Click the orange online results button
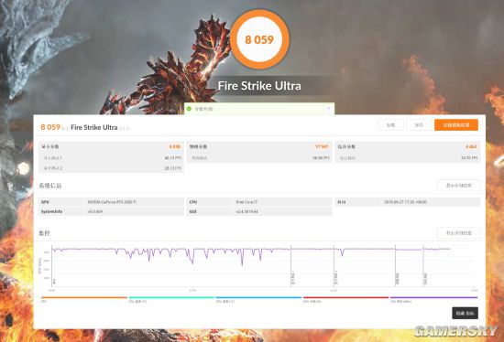504x342 pixels. (x=456, y=124)
